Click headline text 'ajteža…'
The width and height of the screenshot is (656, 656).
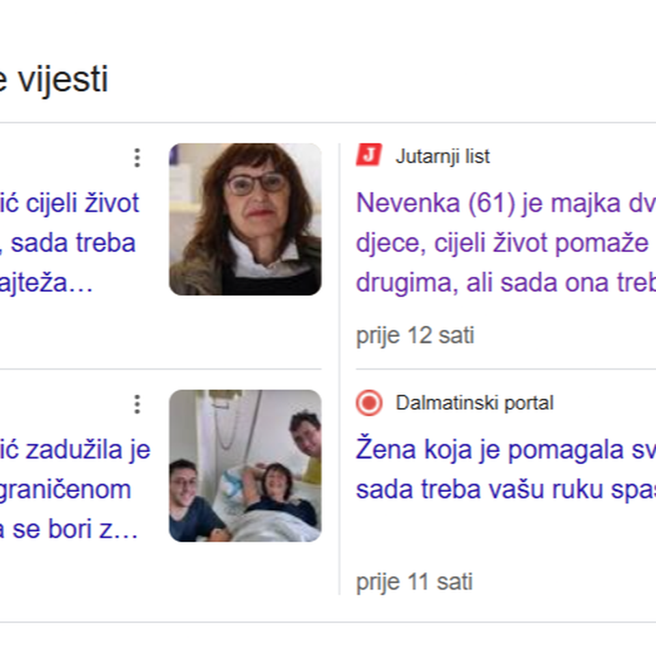click(46, 283)
